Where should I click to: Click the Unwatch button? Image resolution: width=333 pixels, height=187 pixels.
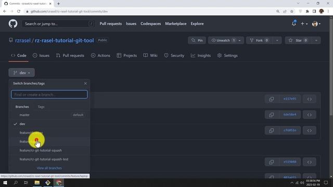(x=222, y=41)
